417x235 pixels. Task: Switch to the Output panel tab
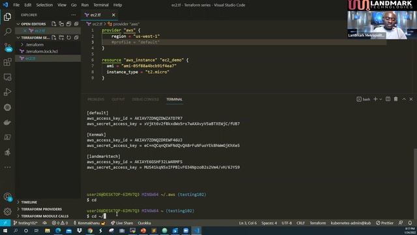tap(118, 99)
